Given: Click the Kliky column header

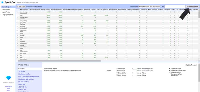Looking at the screenshot, I should point(173,10).
